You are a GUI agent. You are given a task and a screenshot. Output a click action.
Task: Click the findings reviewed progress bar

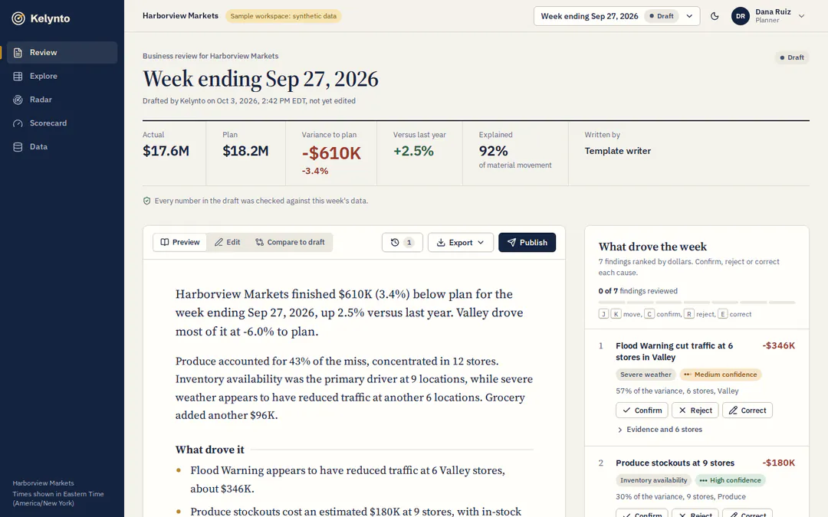(696, 303)
